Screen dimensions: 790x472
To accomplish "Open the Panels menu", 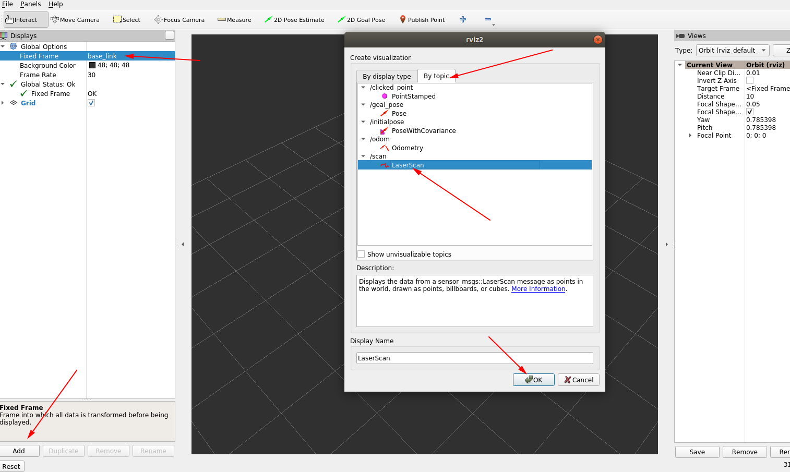I will pos(30,4).
